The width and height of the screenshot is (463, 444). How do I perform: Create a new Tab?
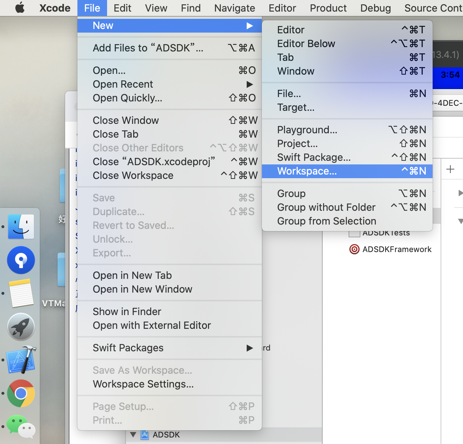347,58
